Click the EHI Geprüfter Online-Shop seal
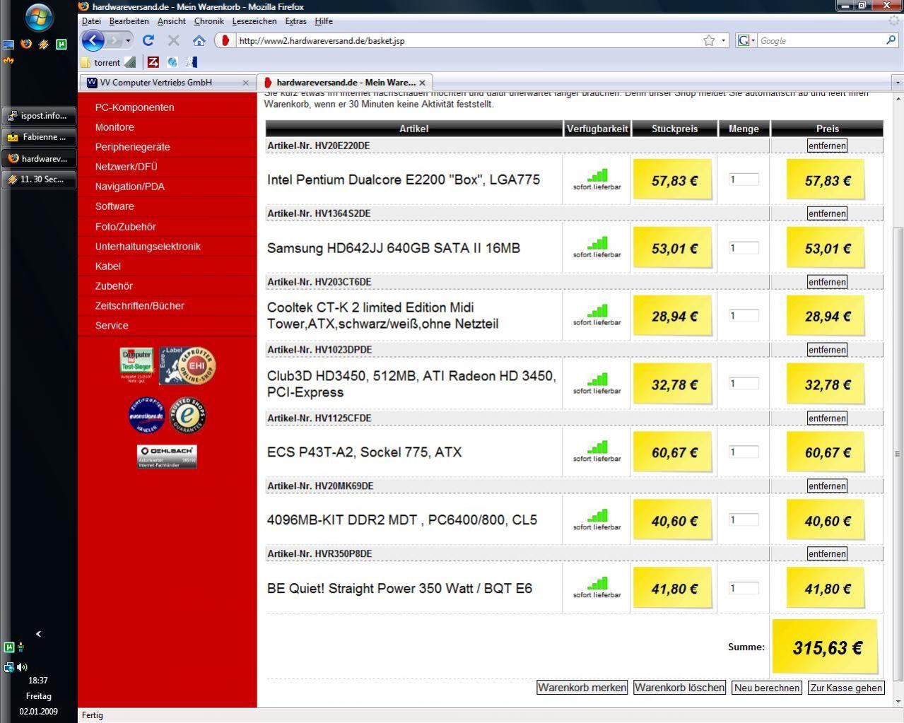The width and height of the screenshot is (904, 723). pos(187,365)
